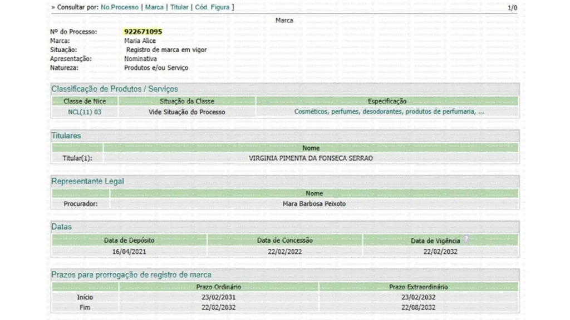Click the Apresentação: field label
570x320 pixels.
coord(71,59)
